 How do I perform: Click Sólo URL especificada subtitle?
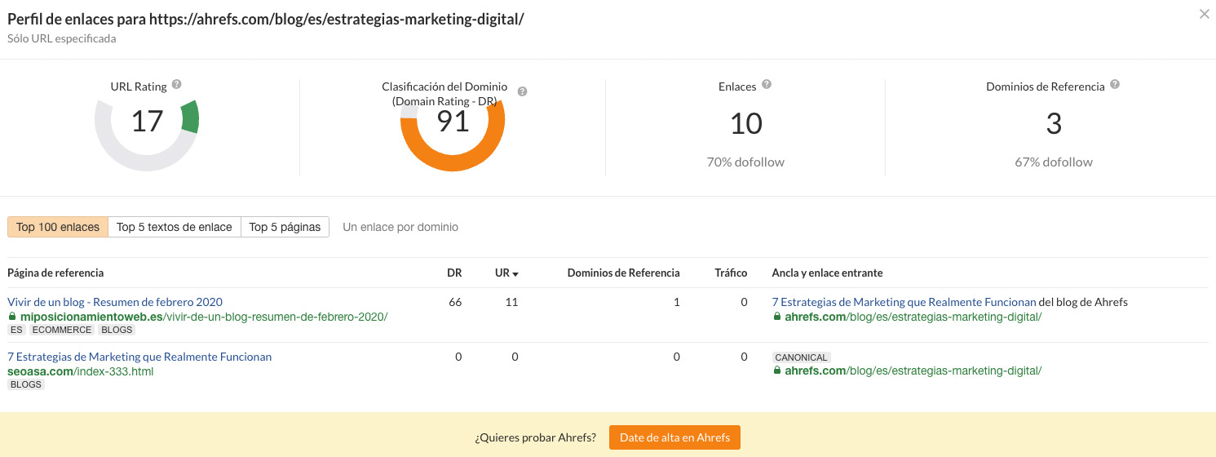pos(61,38)
